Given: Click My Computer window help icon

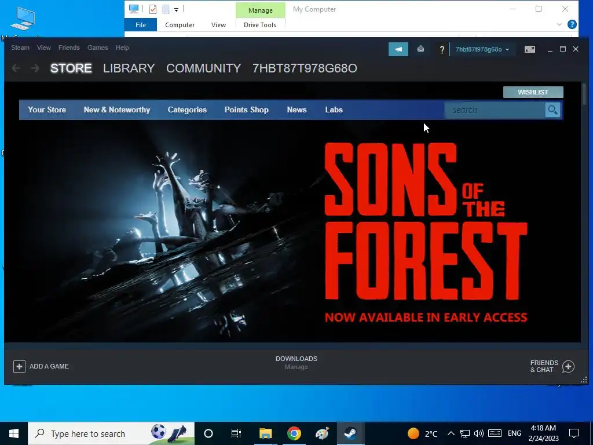Looking at the screenshot, I should click(x=572, y=24).
